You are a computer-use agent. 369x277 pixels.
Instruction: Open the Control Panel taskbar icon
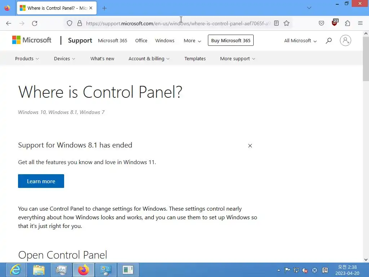pyautogui.click(x=106, y=270)
